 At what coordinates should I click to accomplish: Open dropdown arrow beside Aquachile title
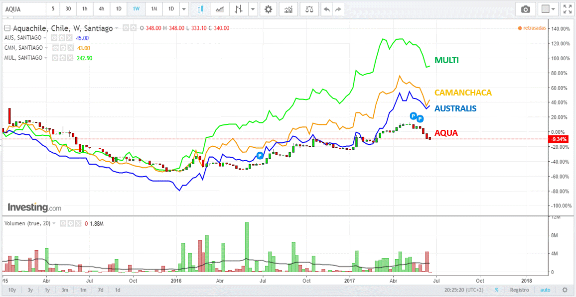point(117,28)
